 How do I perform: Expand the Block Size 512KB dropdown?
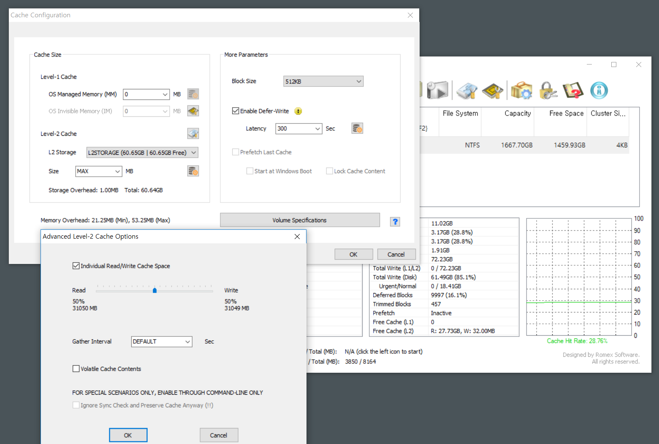coord(323,81)
